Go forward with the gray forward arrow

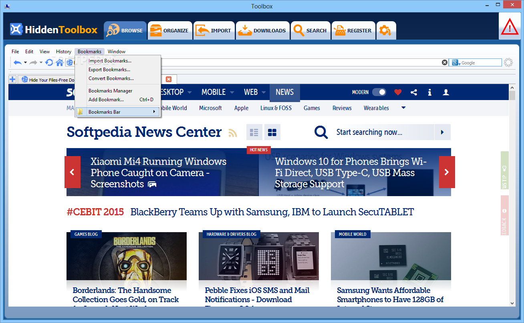[34, 62]
